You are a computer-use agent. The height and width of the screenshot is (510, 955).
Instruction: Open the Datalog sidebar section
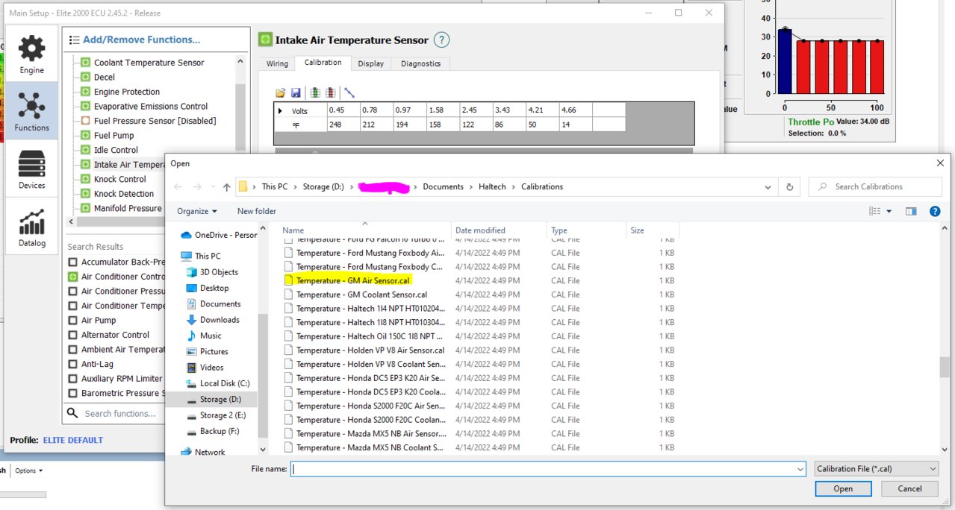click(x=31, y=226)
